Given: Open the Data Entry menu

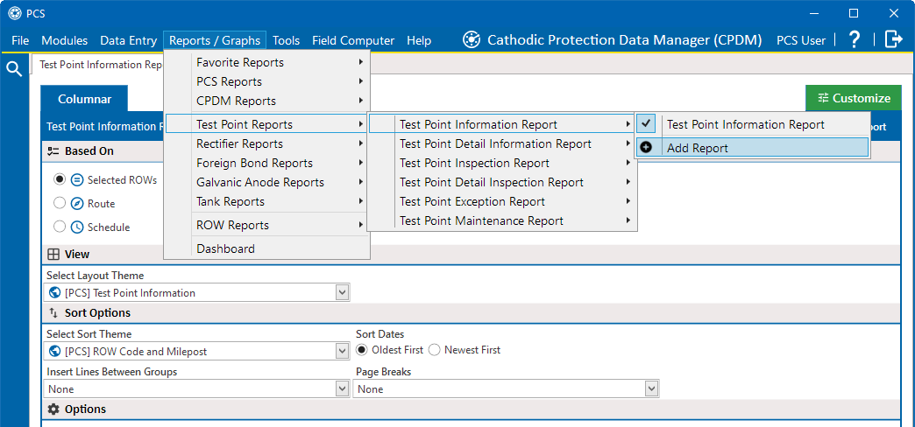Looking at the screenshot, I should click(x=128, y=40).
